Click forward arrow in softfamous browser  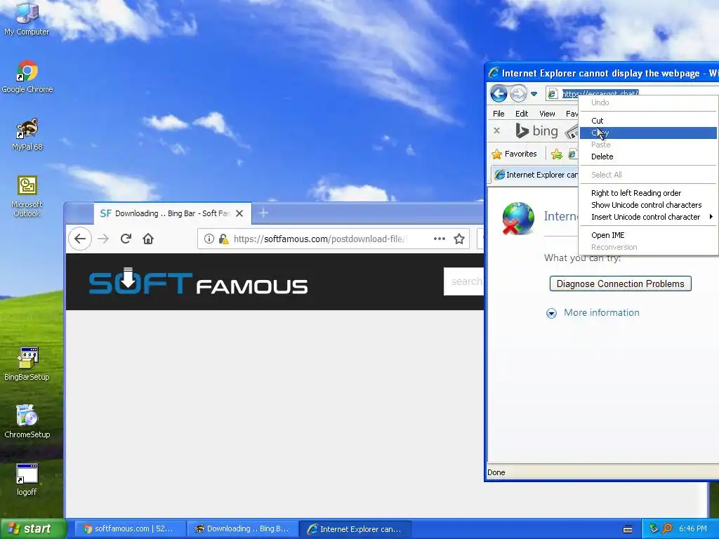pyautogui.click(x=104, y=239)
